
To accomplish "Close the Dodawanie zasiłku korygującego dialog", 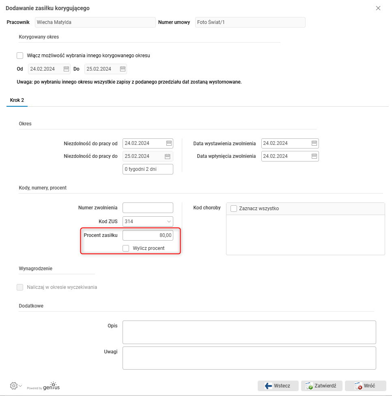I will click(378, 8).
